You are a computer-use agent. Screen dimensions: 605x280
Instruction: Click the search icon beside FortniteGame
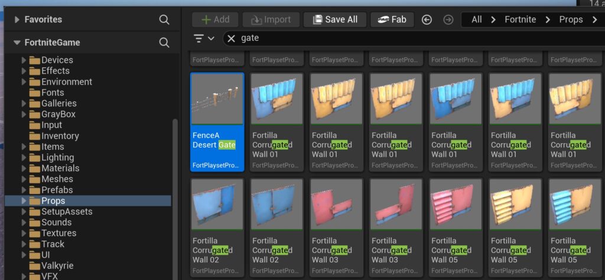coord(164,42)
